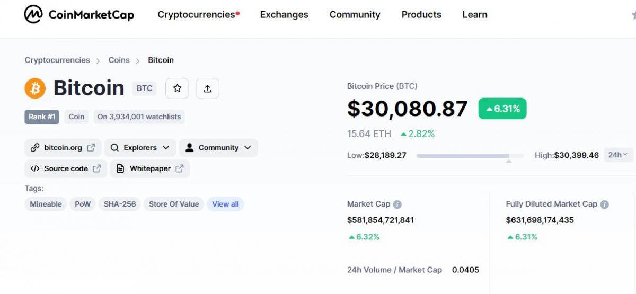The image size is (636, 294).
Task: Open the Source code link
Action: click(66, 168)
